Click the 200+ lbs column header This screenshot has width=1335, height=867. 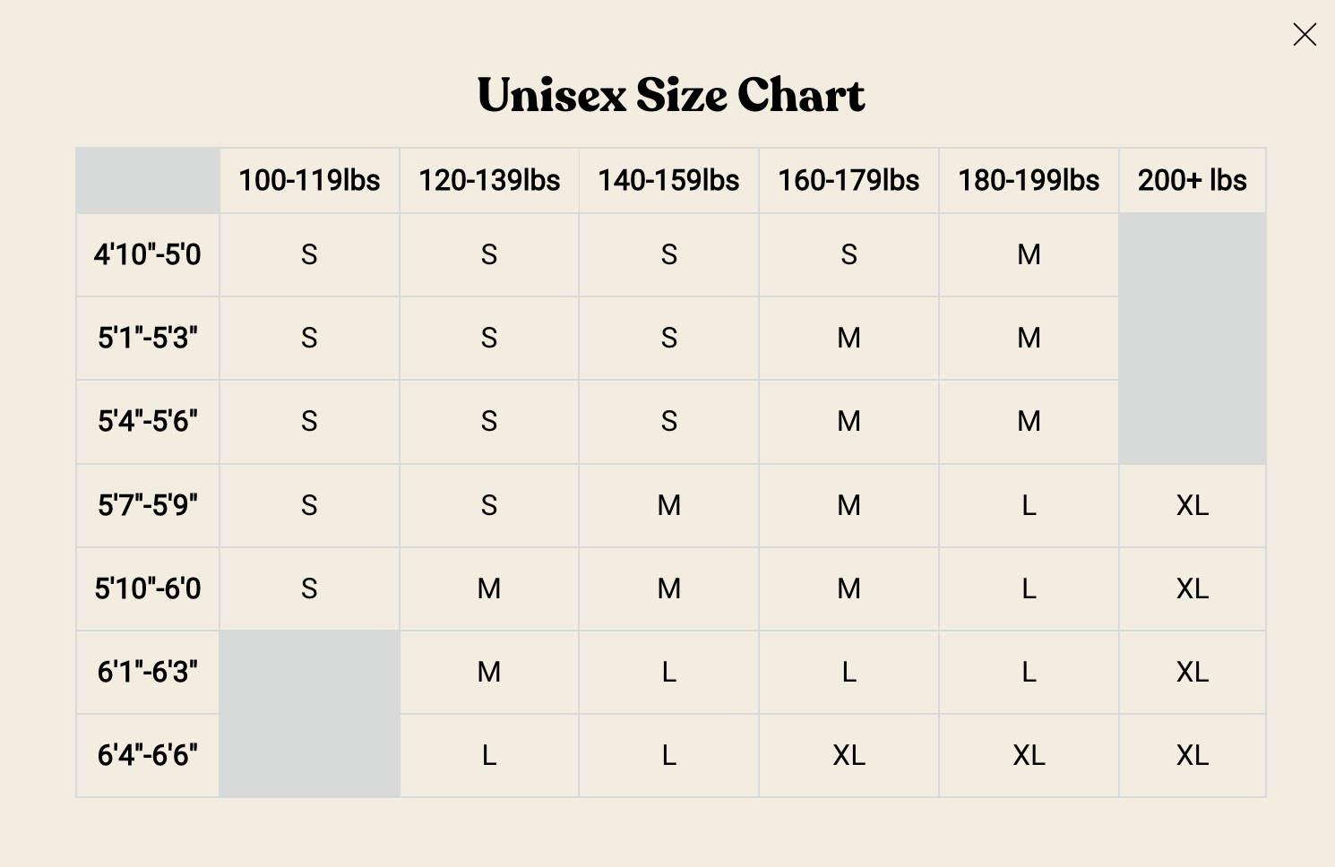point(1192,181)
